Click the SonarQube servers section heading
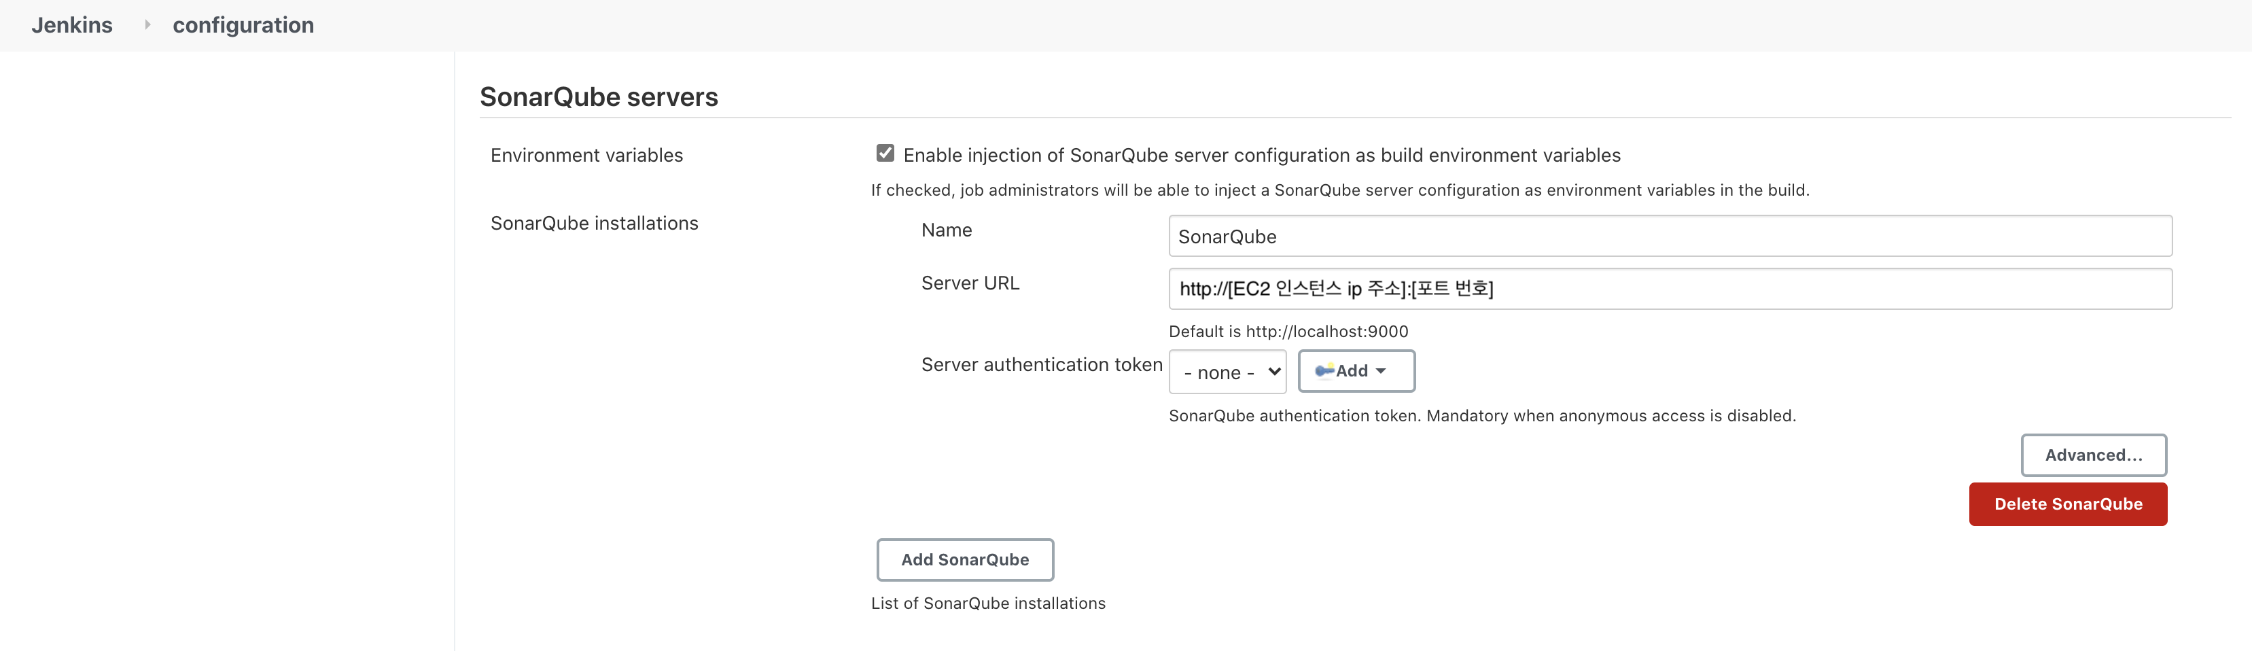This screenshot has width=2252, height=651. pyautogui.click(x=598, y=97)
